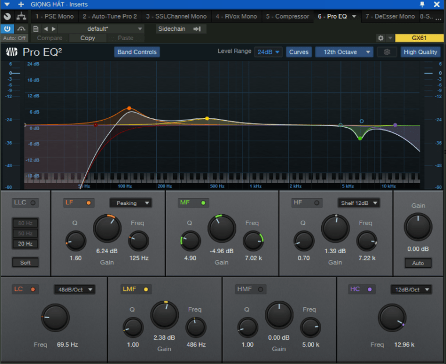
Task: Go to the next preset arrow
Action: [x=54, y=28]
